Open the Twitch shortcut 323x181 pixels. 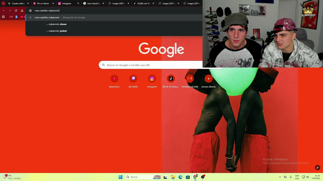[133, 81]
